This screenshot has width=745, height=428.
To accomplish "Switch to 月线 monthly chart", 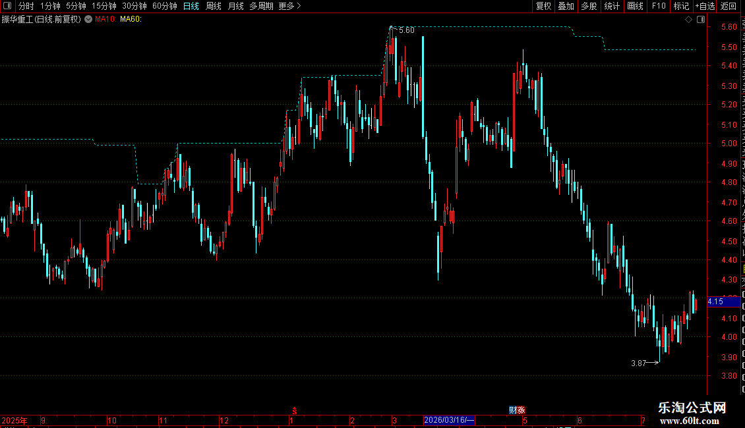I will pyautogui.click(x=235, y=6).
